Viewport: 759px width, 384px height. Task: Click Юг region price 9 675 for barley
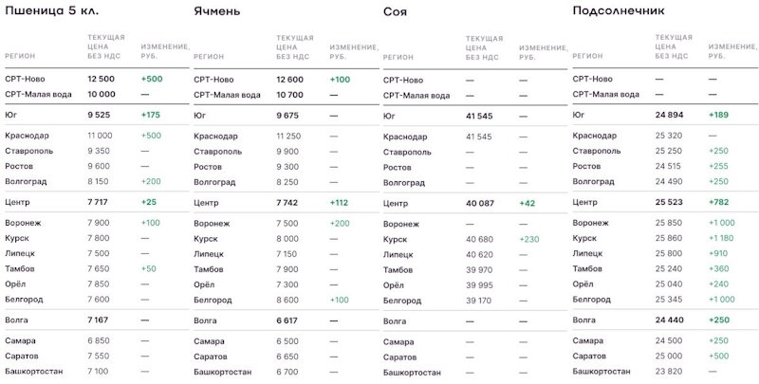coord(287,116)
